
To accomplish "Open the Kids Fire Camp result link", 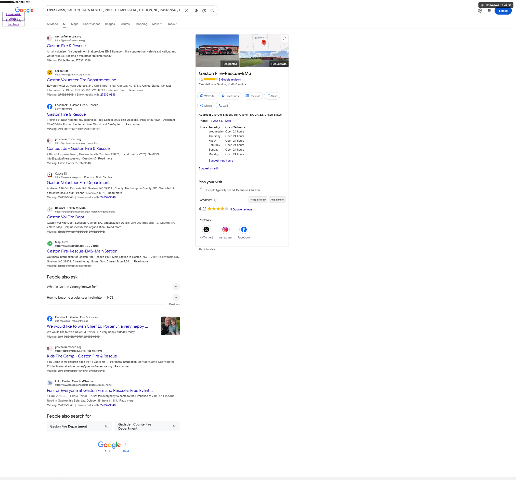I will pyautogui.click(x=82, y=356).
